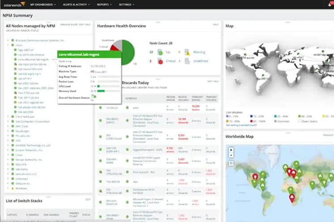The width and height of the screenshot is (334, 222).
Task: Expand the Windows group
Action: 8,189
